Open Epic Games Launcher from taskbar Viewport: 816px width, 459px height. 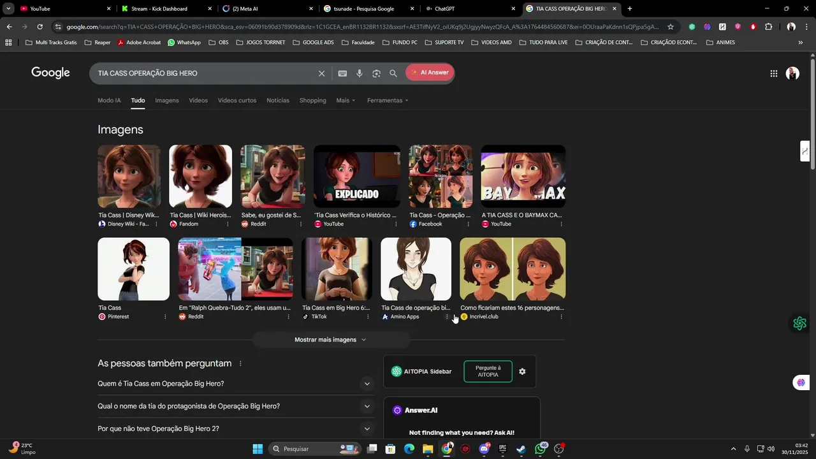(x=502, y=449)
